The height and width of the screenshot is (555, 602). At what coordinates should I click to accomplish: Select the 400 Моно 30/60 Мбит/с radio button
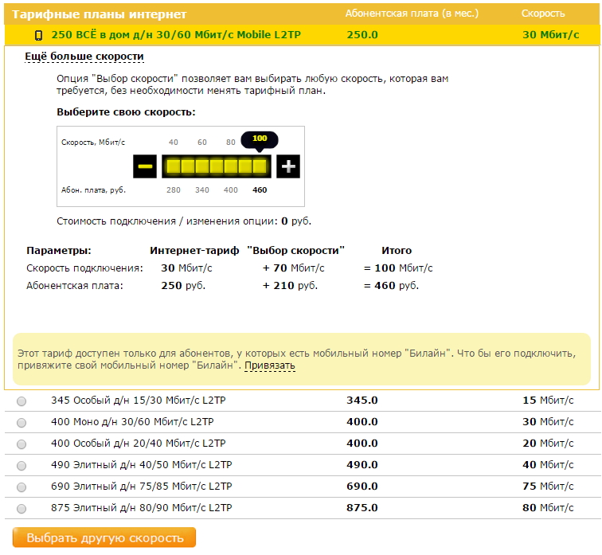tap(21, 422)
